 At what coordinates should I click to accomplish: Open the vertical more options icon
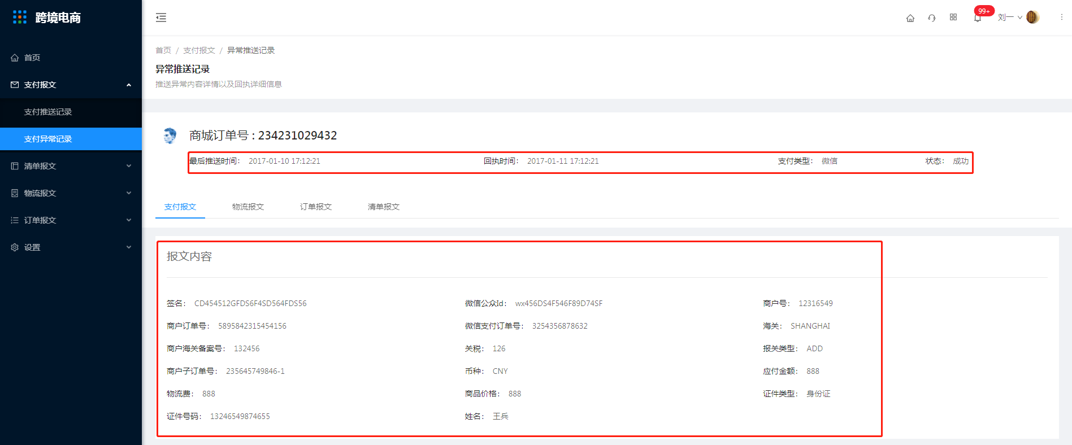click(x=1062, y=18)
